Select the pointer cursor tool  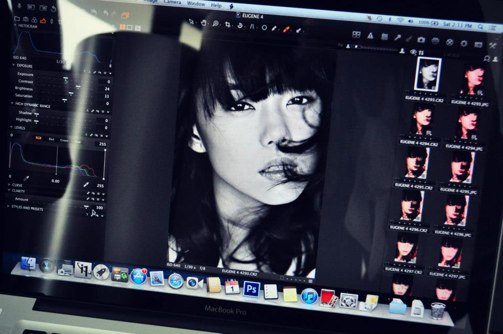tap(192, 21)
